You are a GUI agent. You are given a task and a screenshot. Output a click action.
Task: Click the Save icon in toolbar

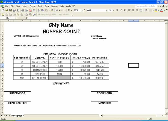click(10, 10)
